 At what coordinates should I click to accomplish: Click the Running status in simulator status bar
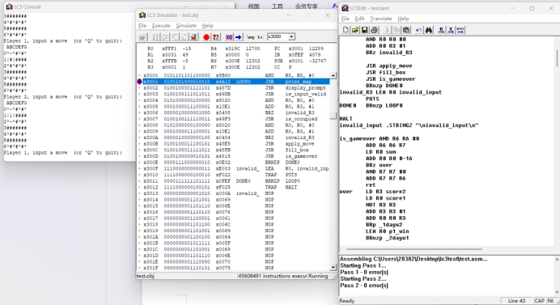tap(318, 276)
